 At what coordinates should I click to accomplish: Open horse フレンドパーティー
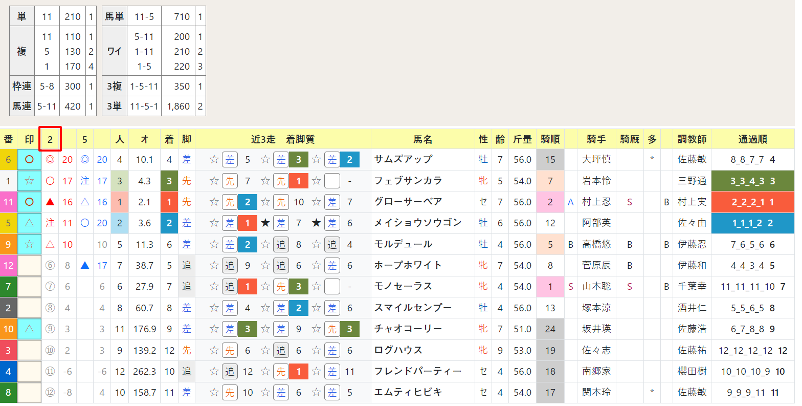[x=418, y=371]
